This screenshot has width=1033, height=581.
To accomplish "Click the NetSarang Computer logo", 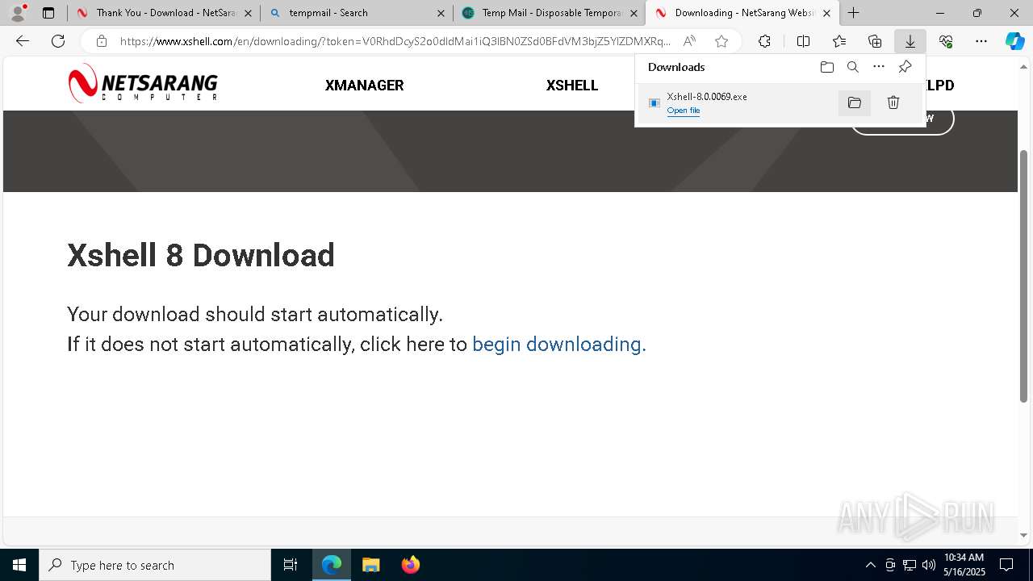I will pos(143,84).
